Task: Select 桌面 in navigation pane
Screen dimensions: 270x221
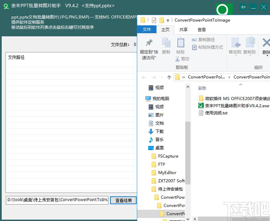Action: [x=156, y=148]
